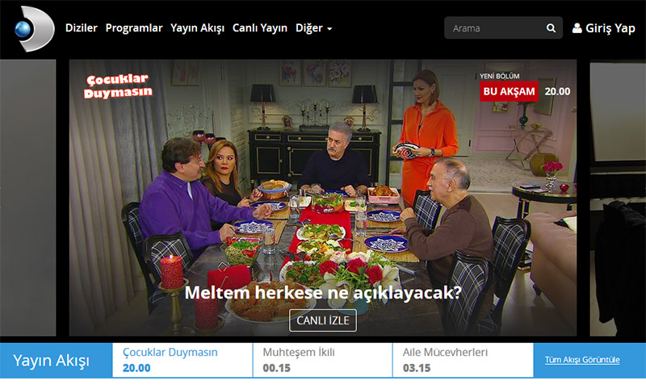The width and height of the screenshot is (646, 385).
Task: Select Aile Mücevherleri 03.15 schedule item
Action: pos(463,360)
